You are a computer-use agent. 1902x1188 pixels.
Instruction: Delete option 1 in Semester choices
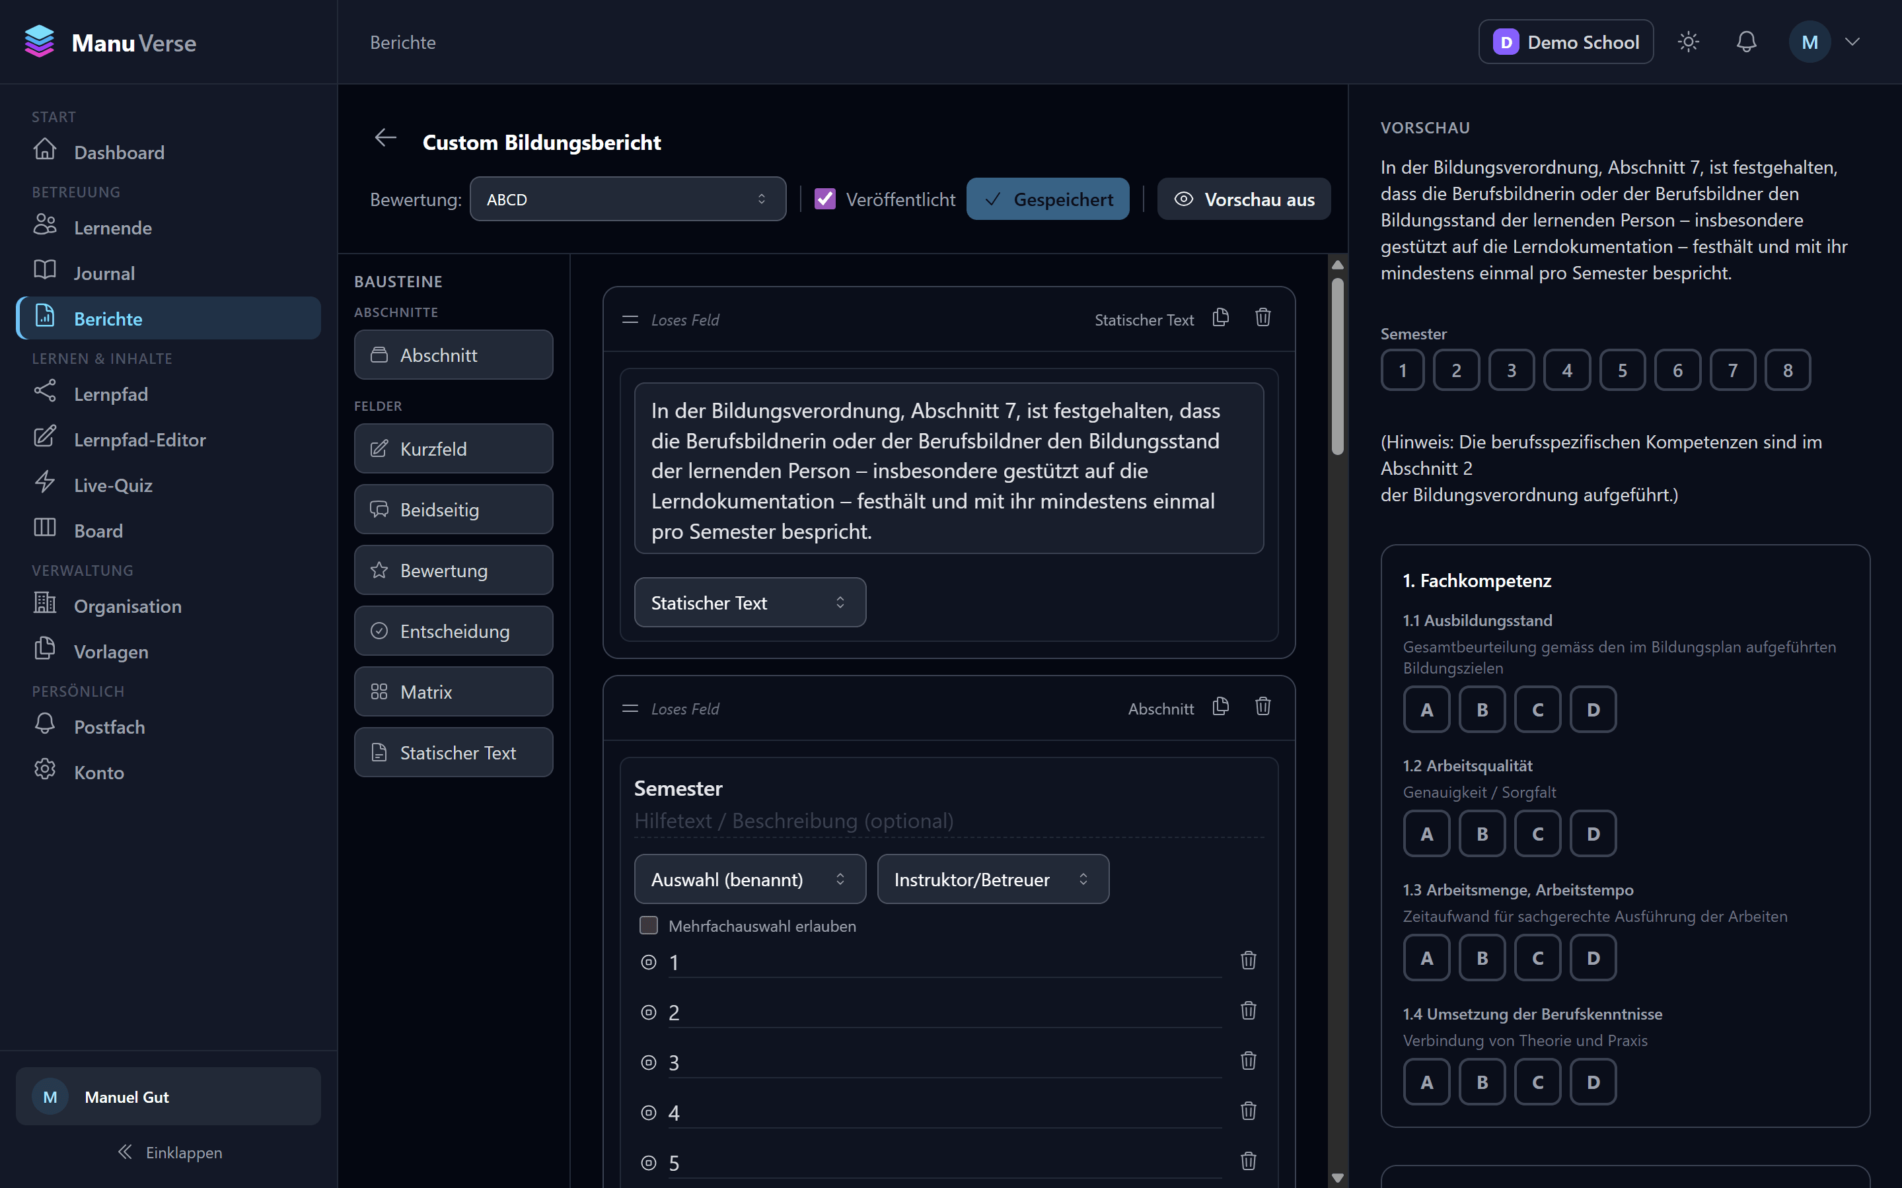click(x=1248, y=960)
